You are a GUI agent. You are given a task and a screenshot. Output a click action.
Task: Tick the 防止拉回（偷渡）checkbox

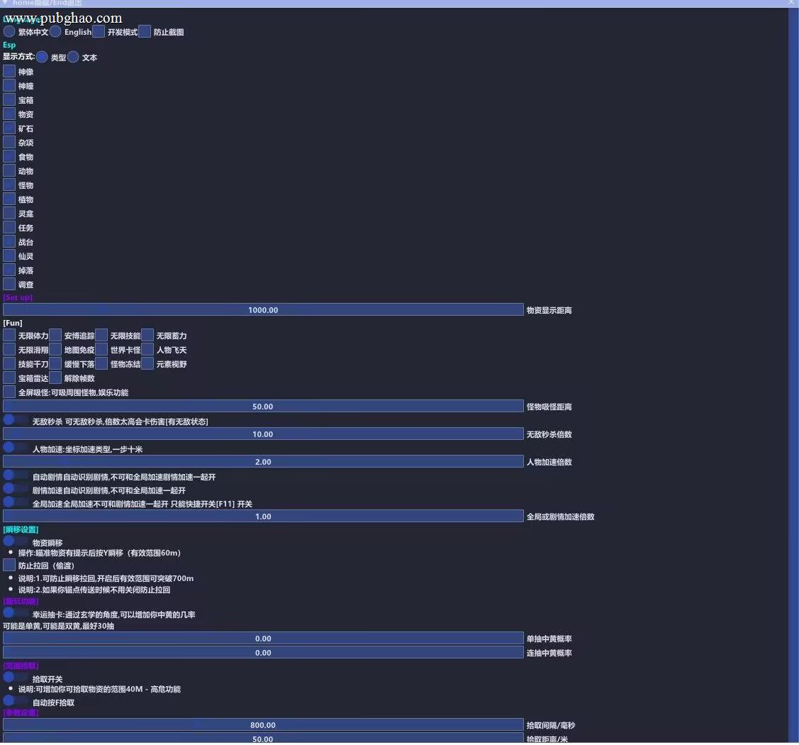pos(9,565)
